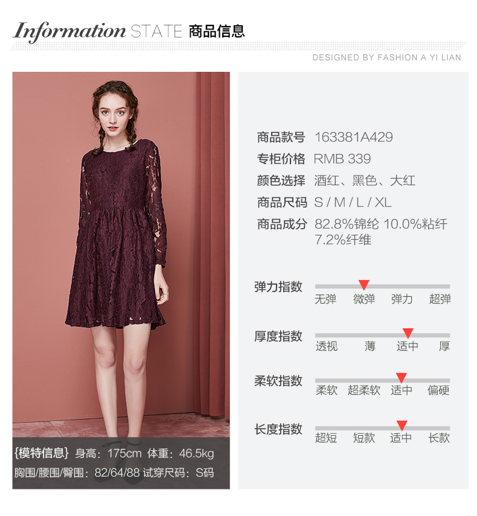477x516 pixels.
Task: Click the red marker on 厚度指数 slider
Action: 408,333
